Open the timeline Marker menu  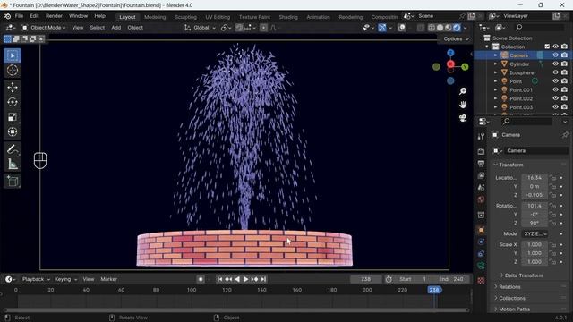tap(109, 279)
